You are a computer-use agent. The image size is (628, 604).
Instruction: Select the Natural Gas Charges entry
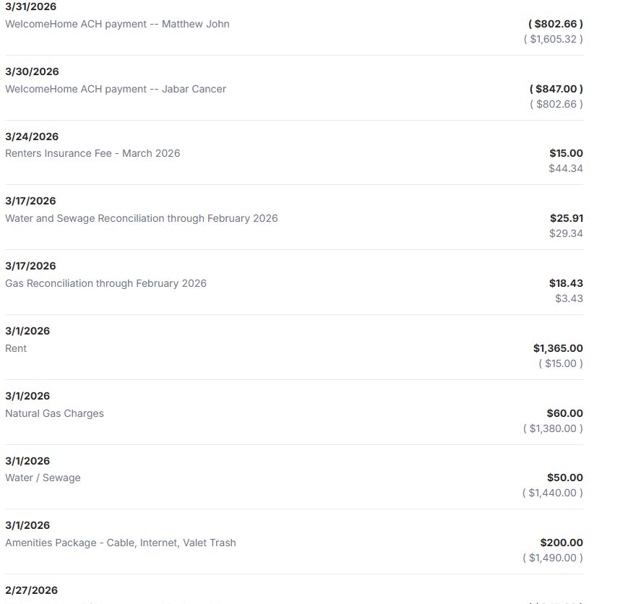[54, 413]
